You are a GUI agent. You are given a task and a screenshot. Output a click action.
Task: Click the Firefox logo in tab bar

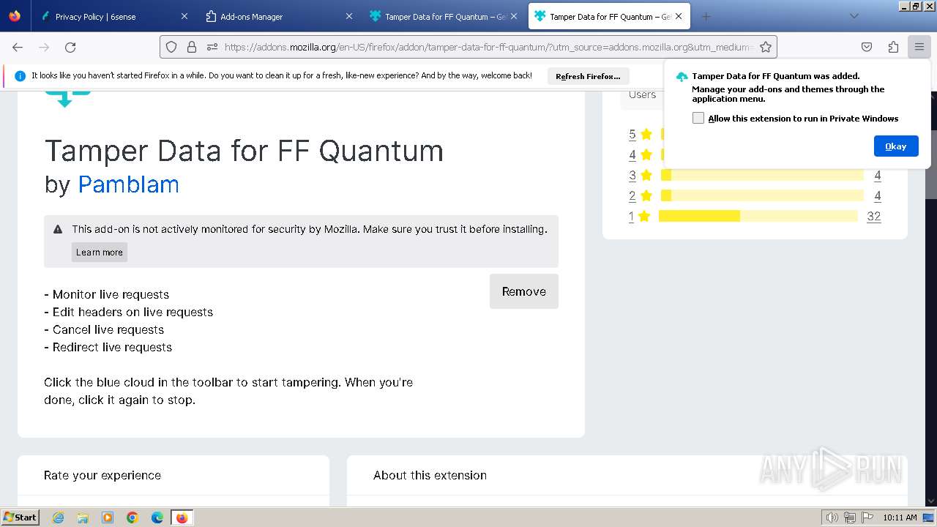coord(15,16)
